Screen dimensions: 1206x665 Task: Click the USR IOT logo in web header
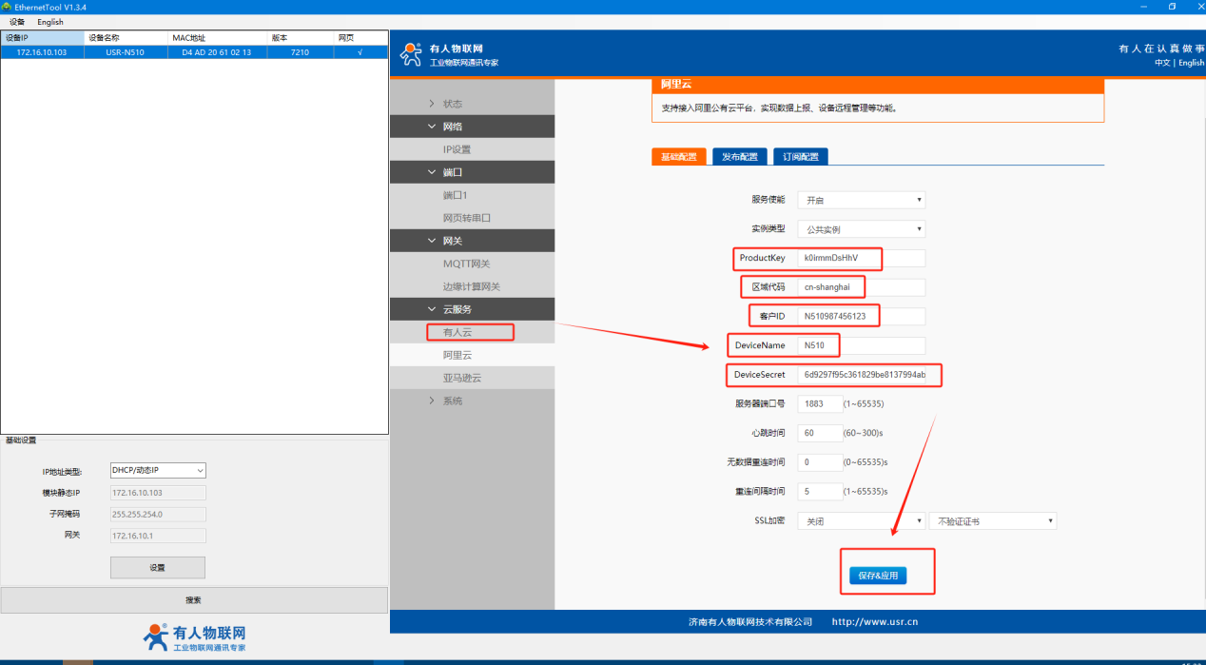pos(410,54)
